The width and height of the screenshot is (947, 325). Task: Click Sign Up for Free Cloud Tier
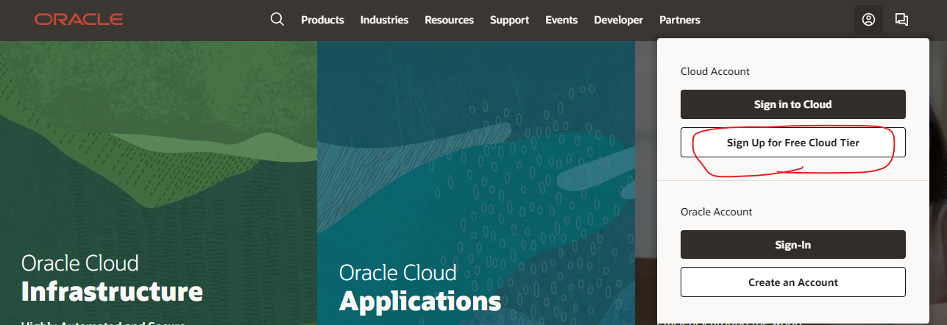(x=792, y=143)
